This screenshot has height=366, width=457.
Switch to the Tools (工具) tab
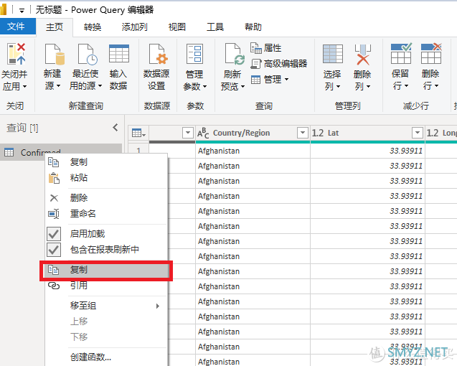click(215, 27)
